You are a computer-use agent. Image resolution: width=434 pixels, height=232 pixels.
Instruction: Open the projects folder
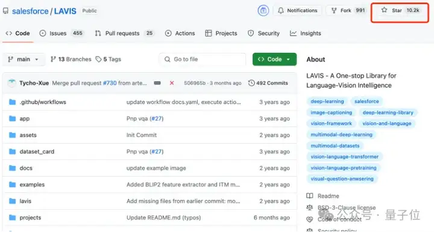point(30,218)
